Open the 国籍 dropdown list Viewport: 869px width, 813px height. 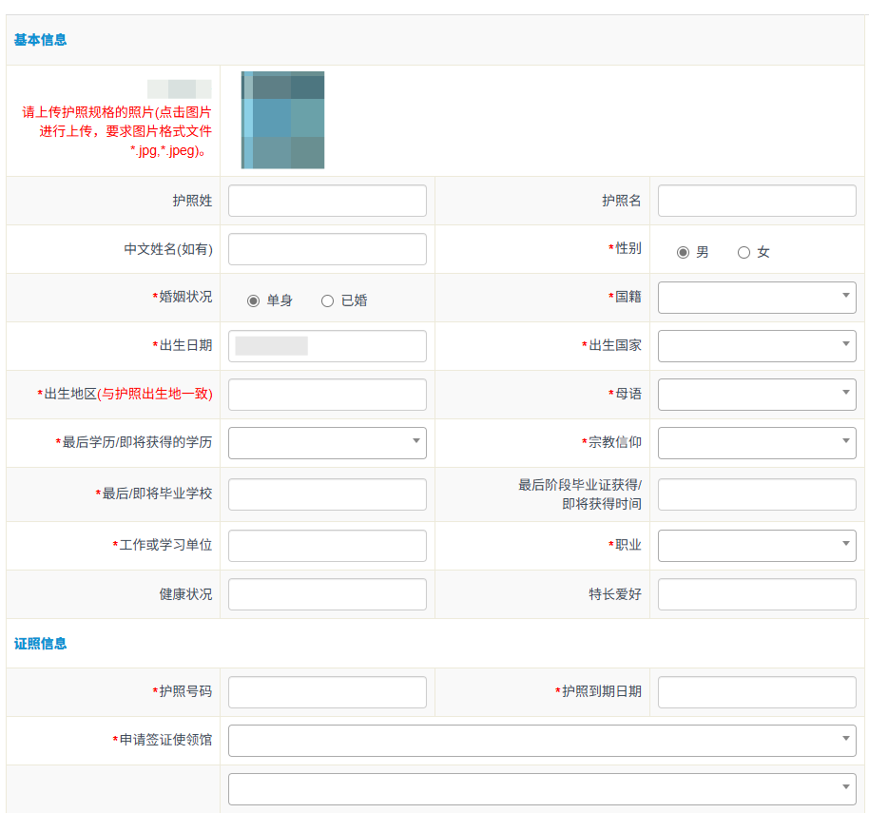757,298
